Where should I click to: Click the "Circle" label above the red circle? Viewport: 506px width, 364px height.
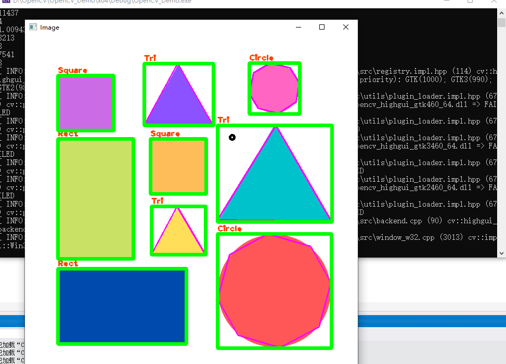230,228
